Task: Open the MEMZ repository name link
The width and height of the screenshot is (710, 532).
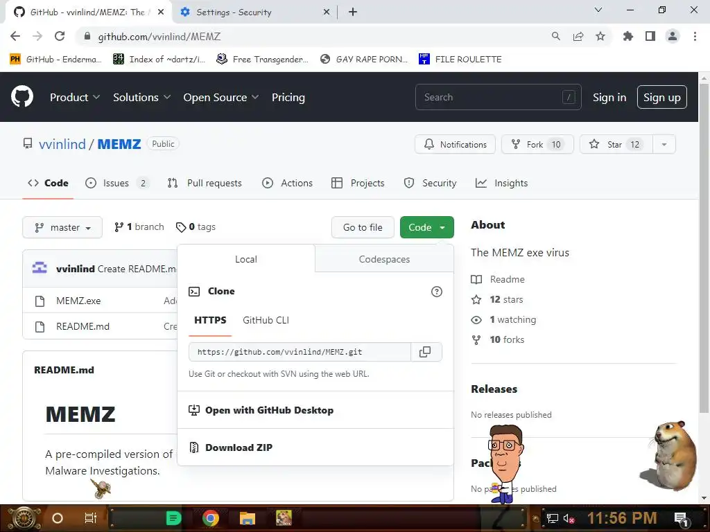Action: (119, 144)
